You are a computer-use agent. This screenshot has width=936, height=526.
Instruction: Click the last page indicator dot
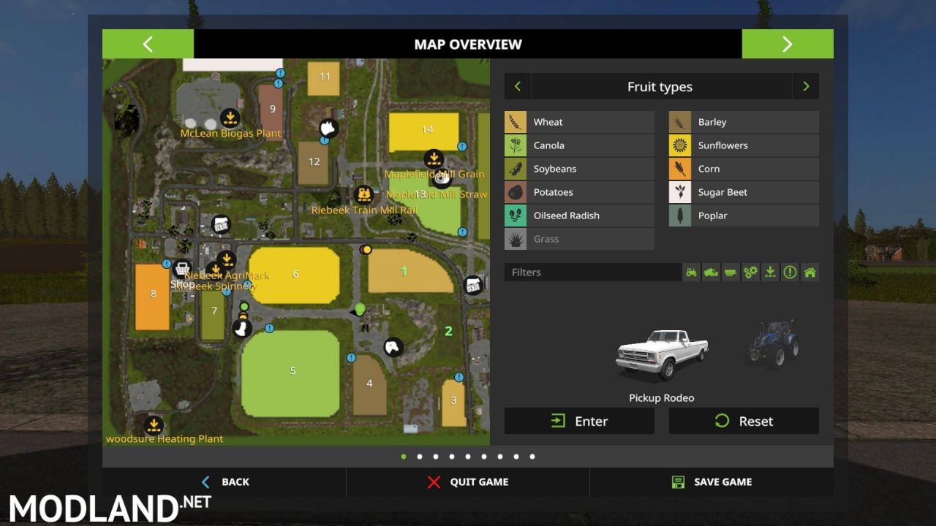click(532, 457)
